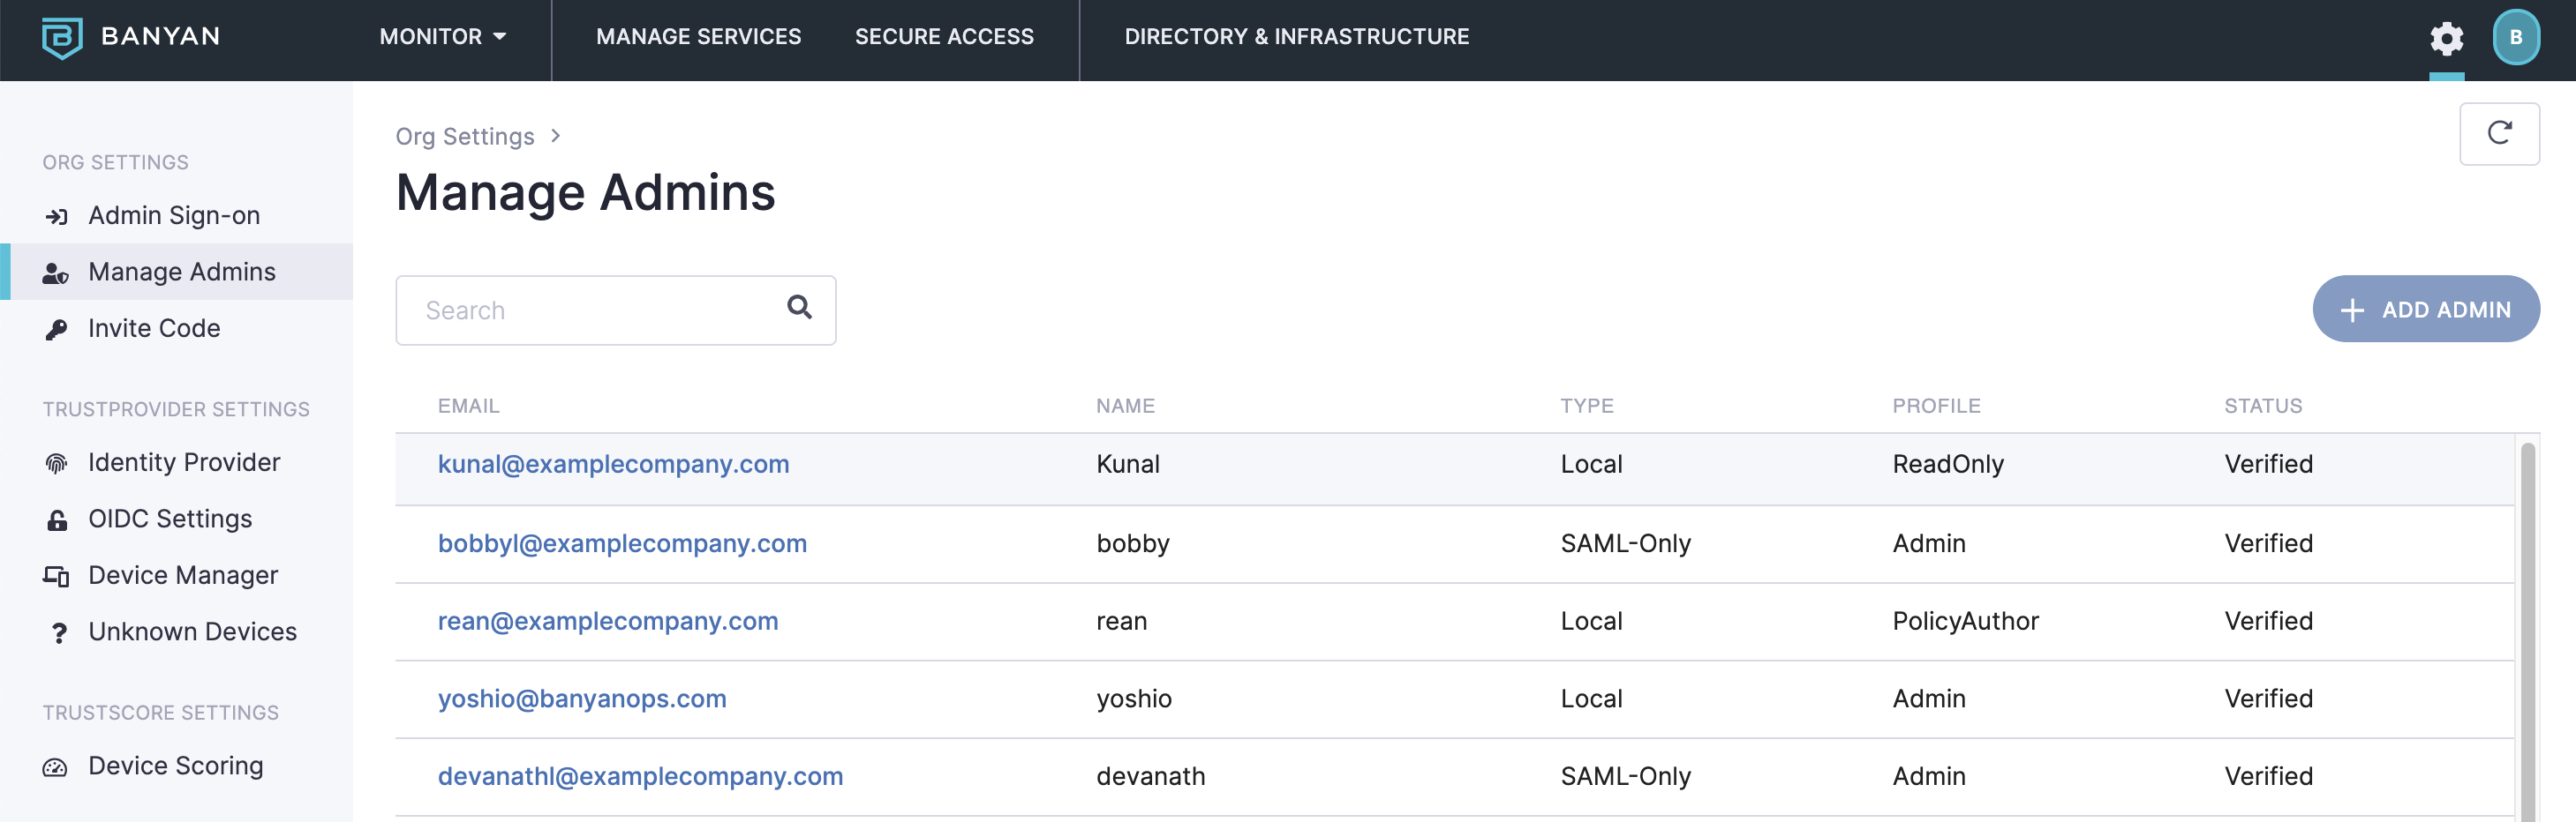The image size is (2576, 822).
Task: Select Manage Admins in sidebar
Action: click(176, 272)
